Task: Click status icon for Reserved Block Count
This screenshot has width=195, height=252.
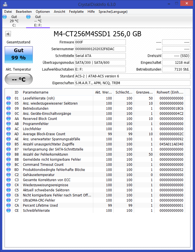Action: click(x=9, y=118)
